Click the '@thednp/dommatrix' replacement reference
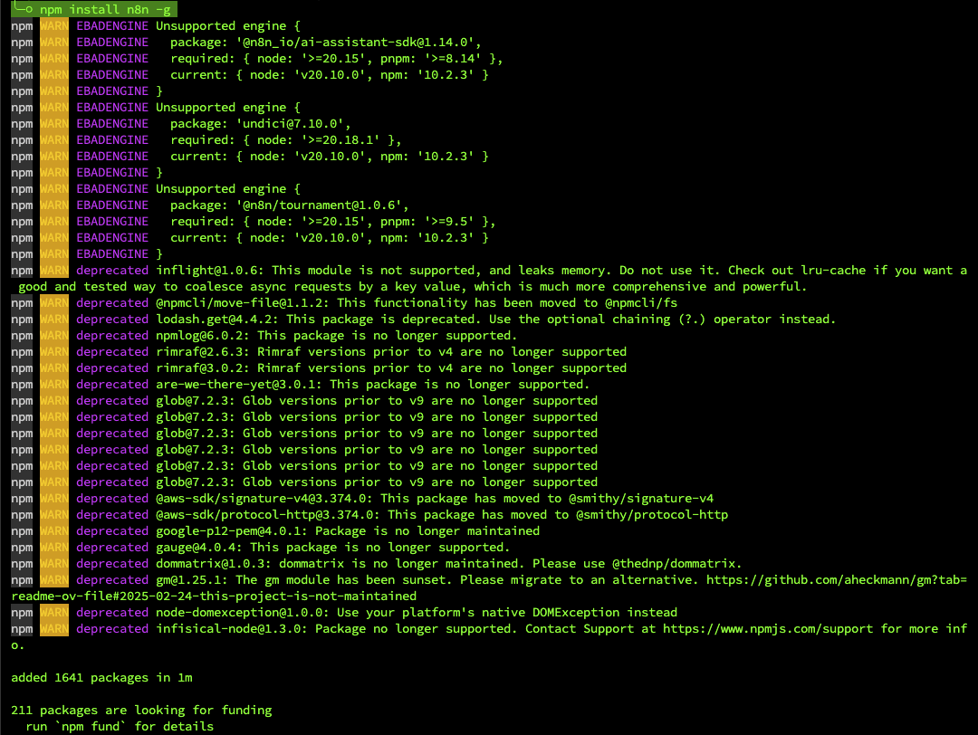 (x=674, y=564)
